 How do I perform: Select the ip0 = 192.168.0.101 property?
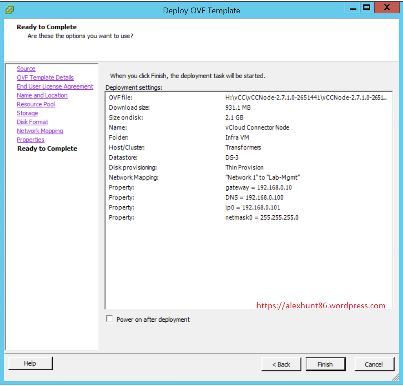pyautogui.click(x=253, y=208)
